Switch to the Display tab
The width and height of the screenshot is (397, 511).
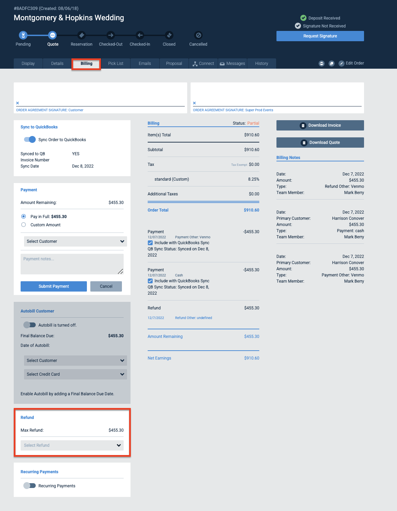pos(28,64)
